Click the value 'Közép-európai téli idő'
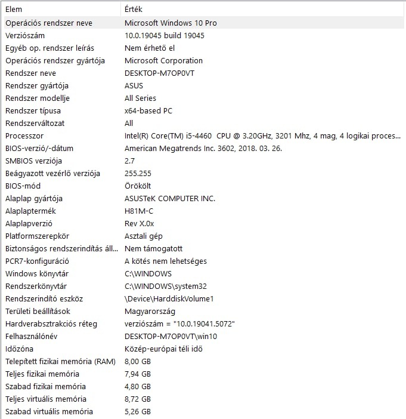Viewport: 406px width, 419px height. (x=163, y=349)
